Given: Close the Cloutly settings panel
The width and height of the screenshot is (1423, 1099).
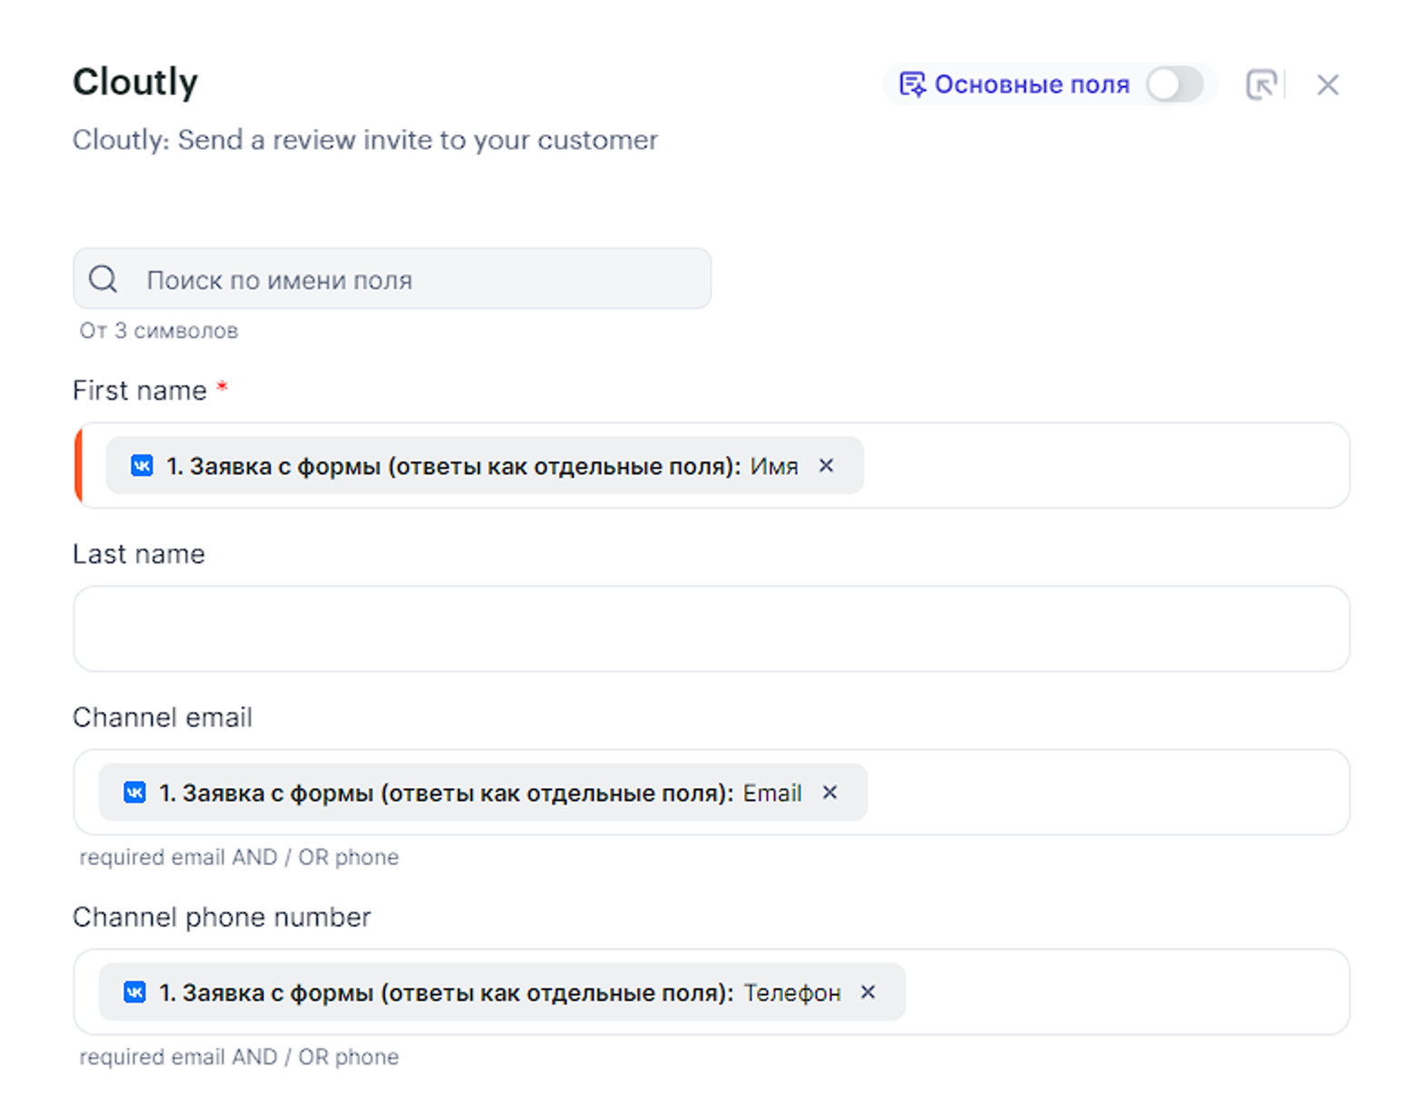Looking at the screenshot, I should pyautogui.click(x=1328, y=85).
